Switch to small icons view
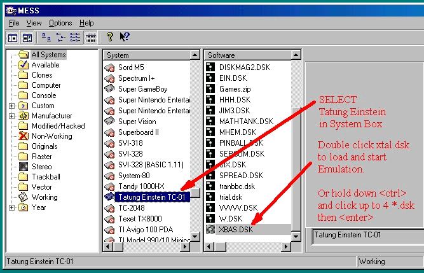 coord(60,38)
